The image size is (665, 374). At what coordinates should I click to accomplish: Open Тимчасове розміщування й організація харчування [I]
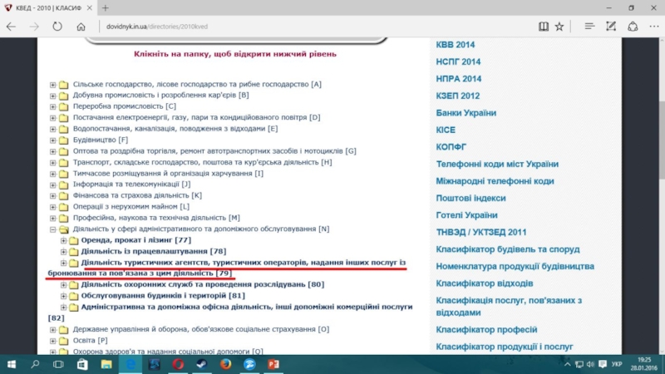(x=168, y=173)
